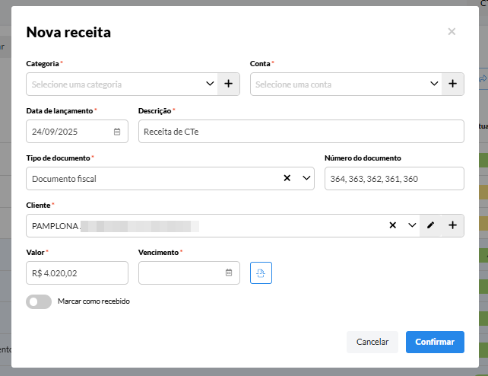Clear the Tipo de documento selection

tap(287, 178)
